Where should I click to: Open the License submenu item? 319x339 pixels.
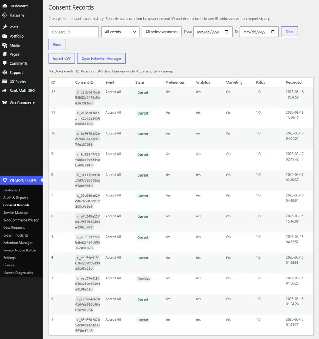point(9,265)
